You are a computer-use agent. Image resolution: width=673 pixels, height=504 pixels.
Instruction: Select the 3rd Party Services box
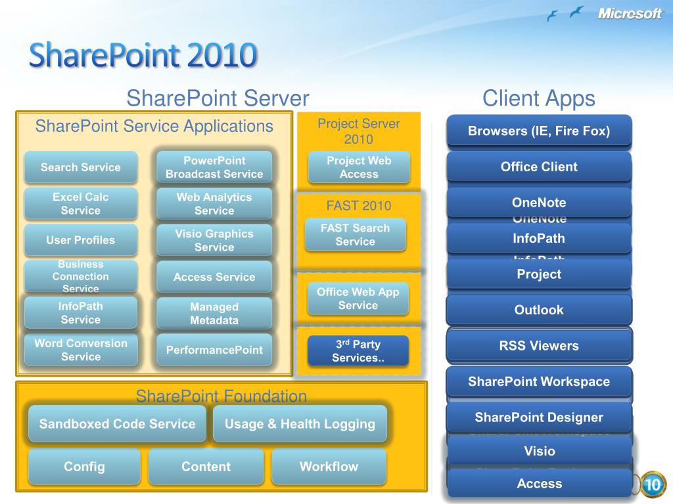point(358,350)
